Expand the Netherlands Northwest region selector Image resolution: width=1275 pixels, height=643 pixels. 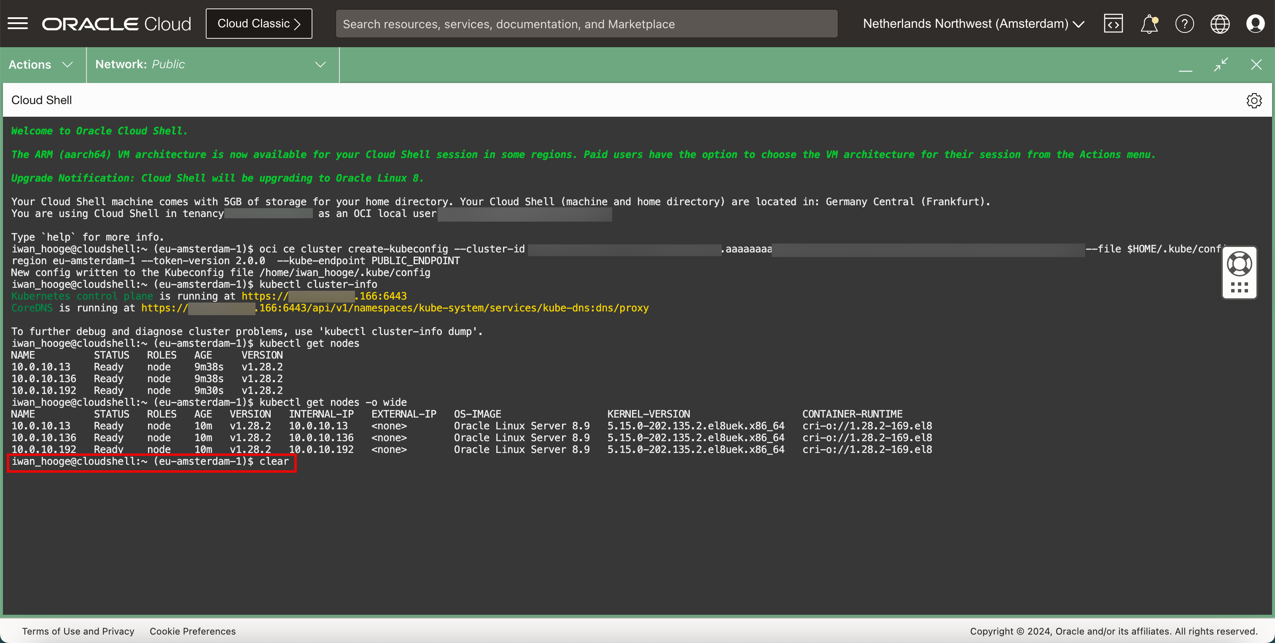[974, 24]
